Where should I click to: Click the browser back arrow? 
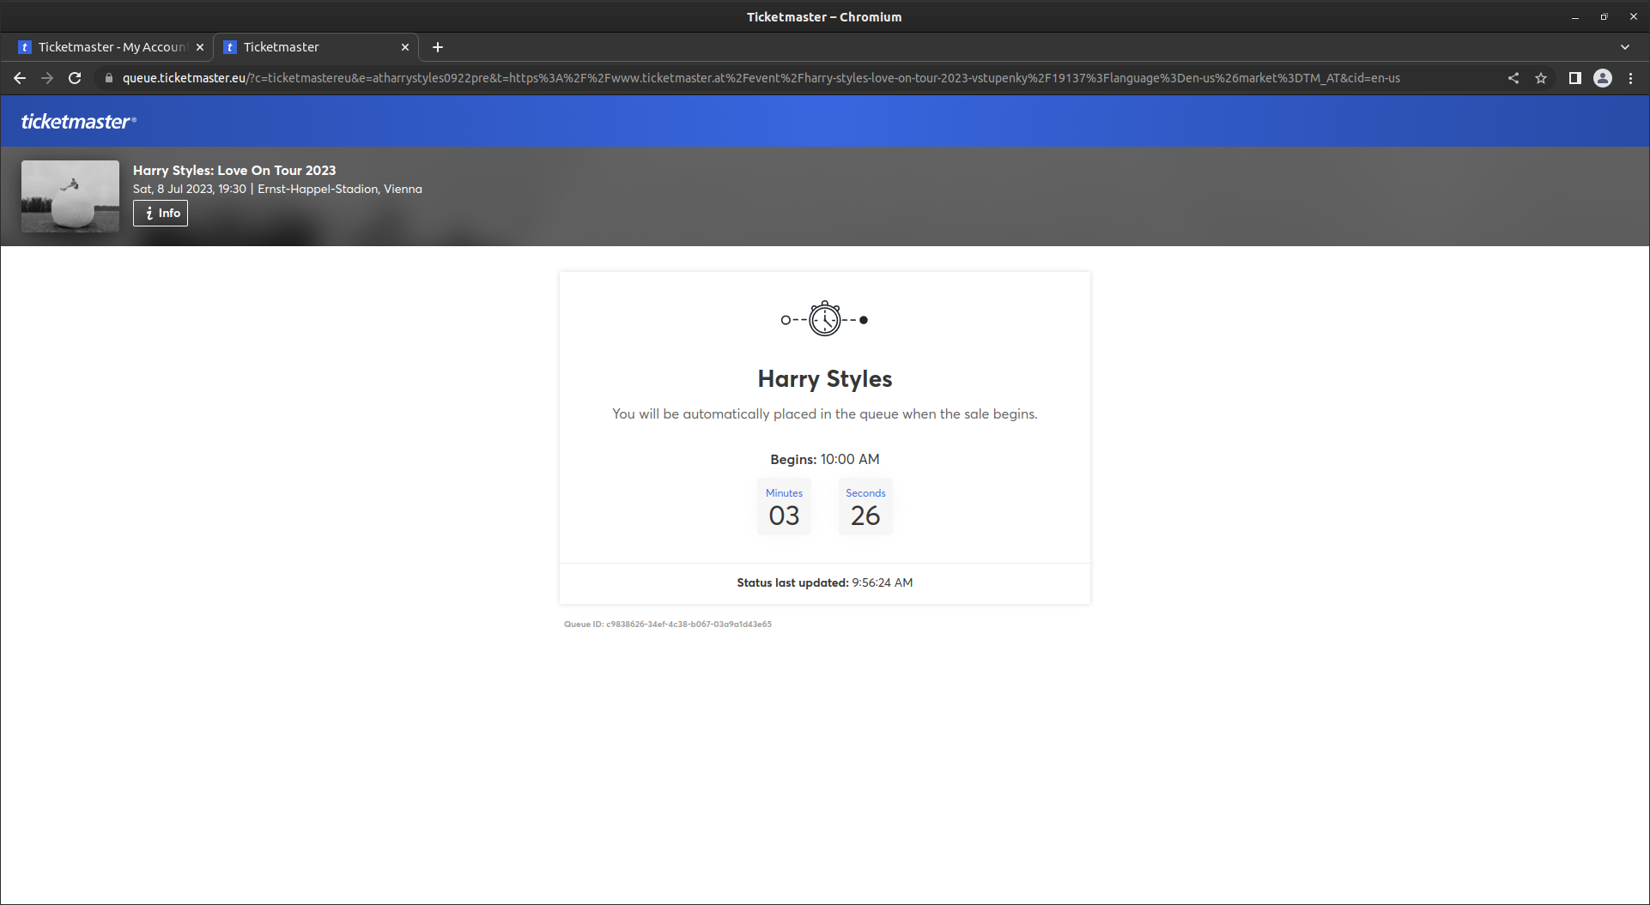point(20,78)
